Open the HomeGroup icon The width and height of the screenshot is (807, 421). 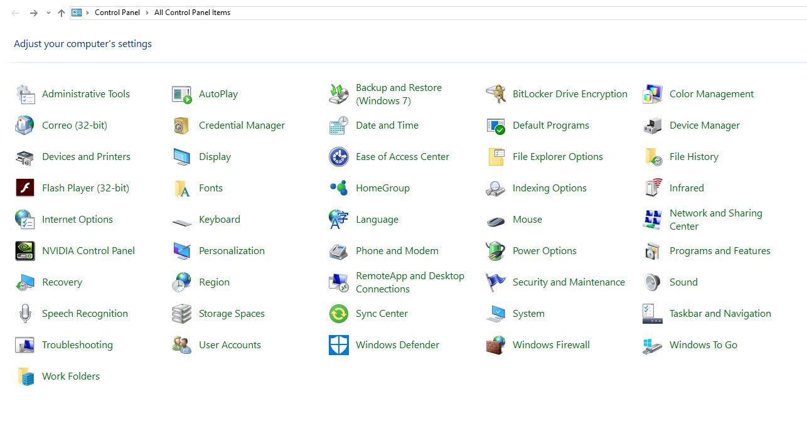coord(339,188)
